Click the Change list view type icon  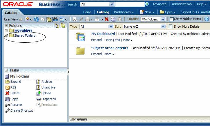(62, 19)
